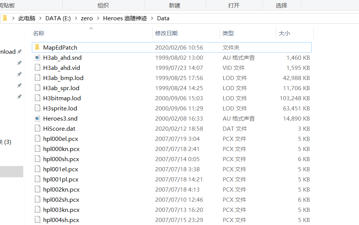The height and width of the screenshot is (225, 359).
Task: Select the MapEdPatch folder name
Action: pyautogui.click(x=60, y=48)
